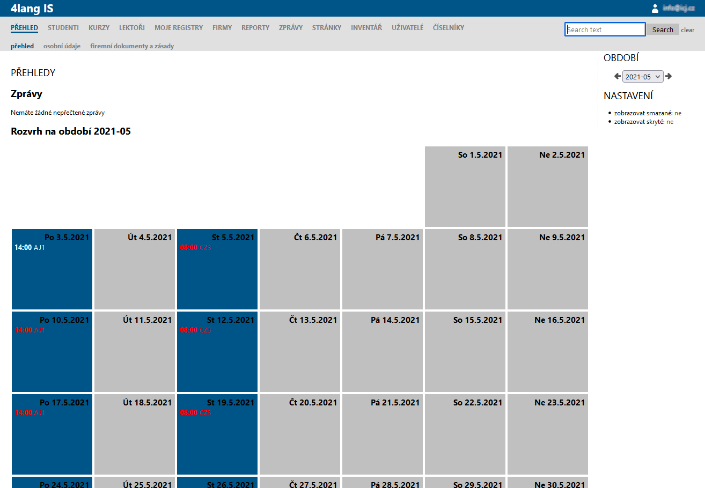Go to previous period with left arrow
The image size is (705, 488).
[x=617, y=77]
